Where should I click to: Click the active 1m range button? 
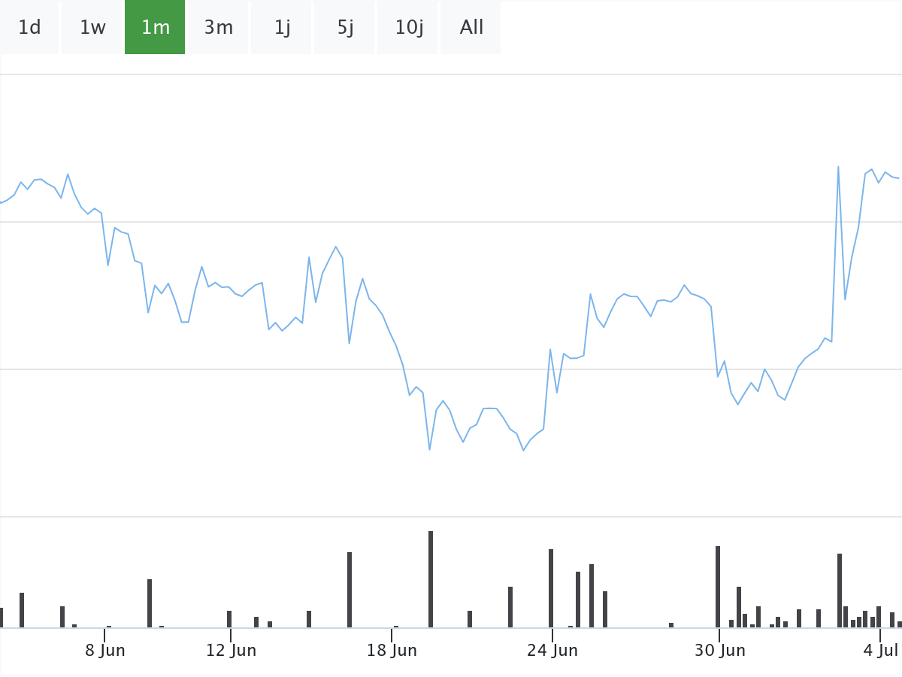click(155, 28)
